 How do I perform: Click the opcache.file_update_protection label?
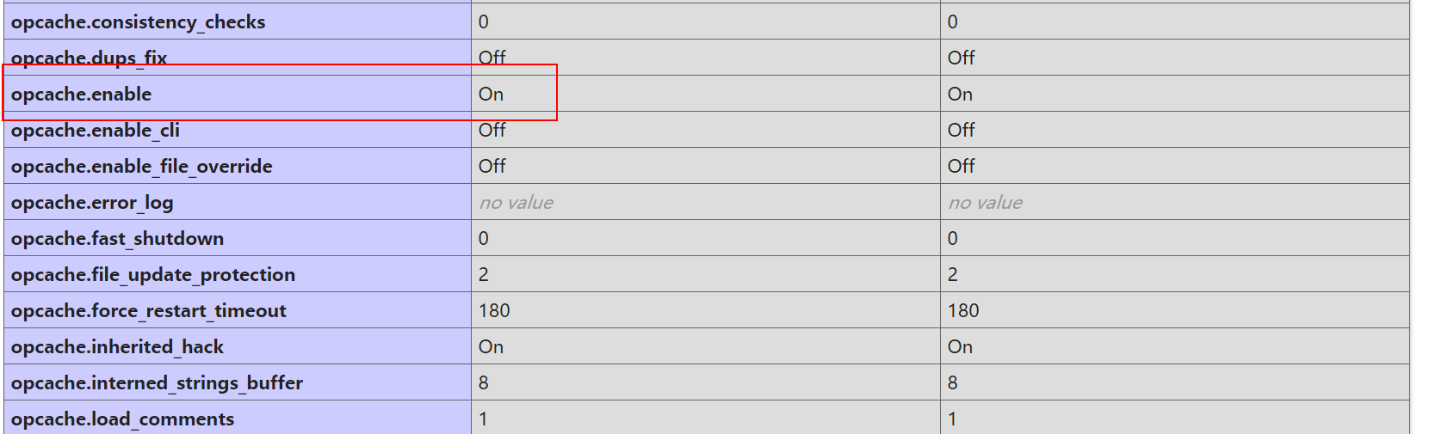click(x=152, y=275)
